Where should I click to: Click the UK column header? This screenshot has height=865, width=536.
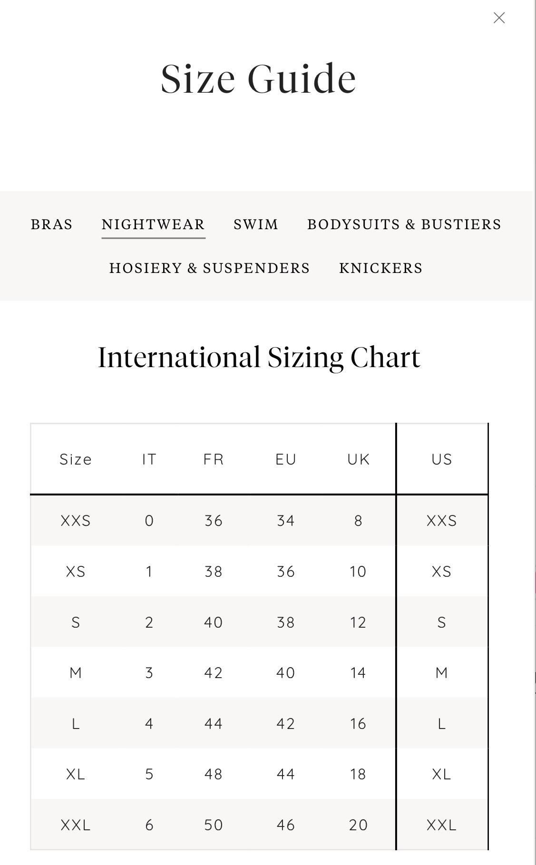tap(358, 459)
